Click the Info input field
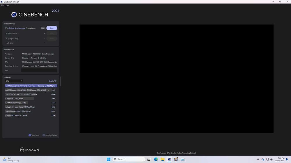Screen dimensions: 291x163 pyautogui.click(x=39, y=70)
